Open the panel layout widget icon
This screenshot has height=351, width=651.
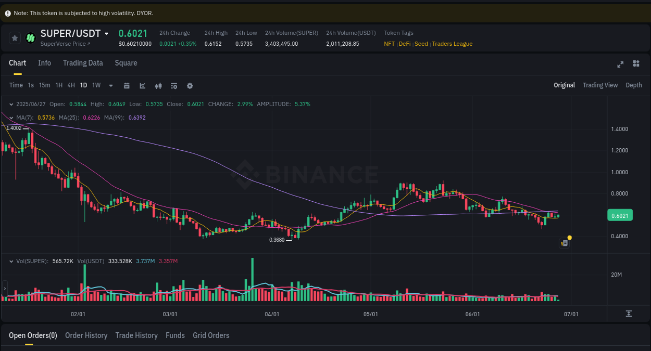636,63
